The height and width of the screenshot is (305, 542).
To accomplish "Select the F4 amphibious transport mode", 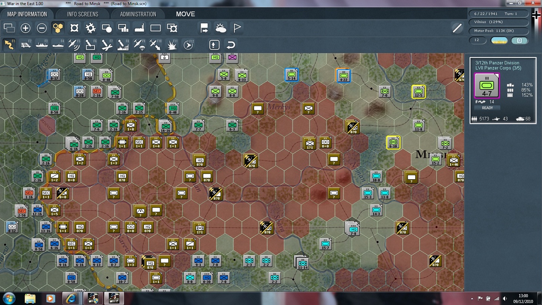I will coord(58,45).
